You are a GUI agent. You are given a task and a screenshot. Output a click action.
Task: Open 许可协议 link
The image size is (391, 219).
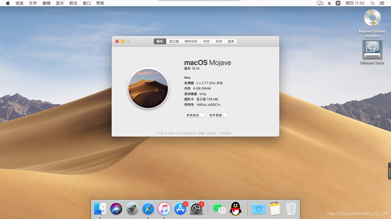[225, 133]
